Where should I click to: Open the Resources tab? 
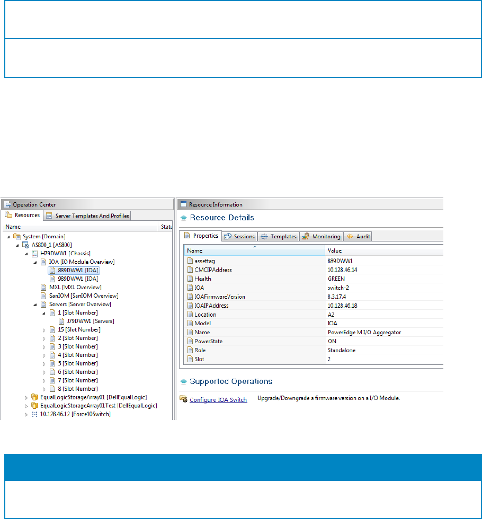pyautogui.click(x=22, y=215)
